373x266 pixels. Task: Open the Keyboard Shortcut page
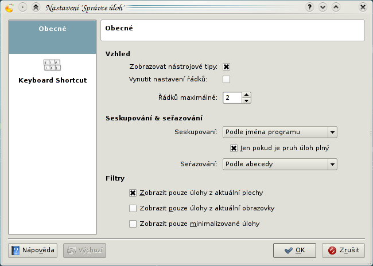click(53, 71)
